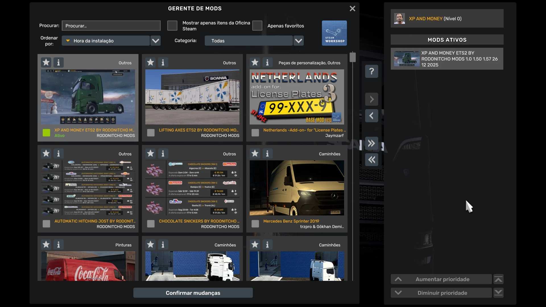Click the Procurar search field
Image resolution: width=546 pixels, height=307 pixels.
click(111, 26)
